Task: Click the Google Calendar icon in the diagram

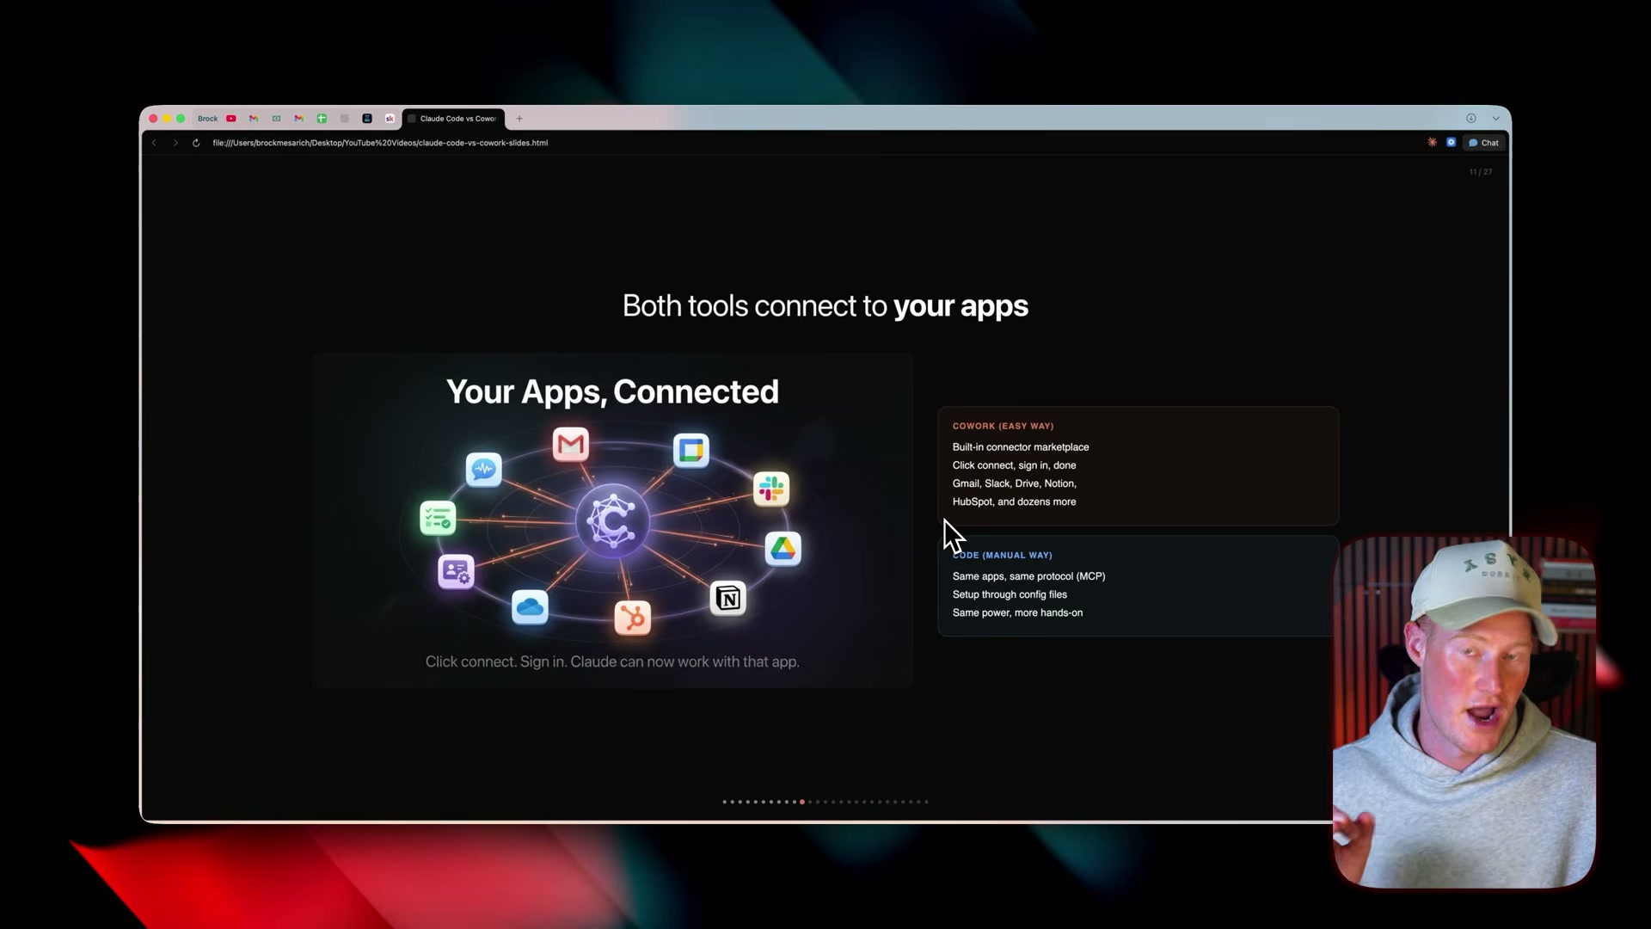Action: pyautogui.click(x=691, y=450)
